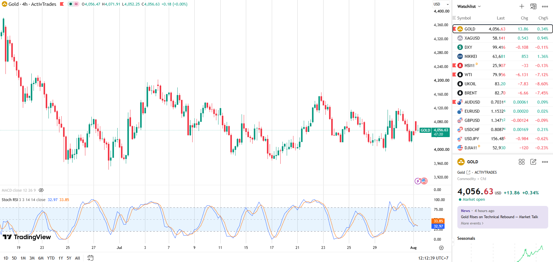Screen dimensions: 553x262
Task: Open the watchlist three-dots menu
Action: pyautogui.click(x=545, y=6)
